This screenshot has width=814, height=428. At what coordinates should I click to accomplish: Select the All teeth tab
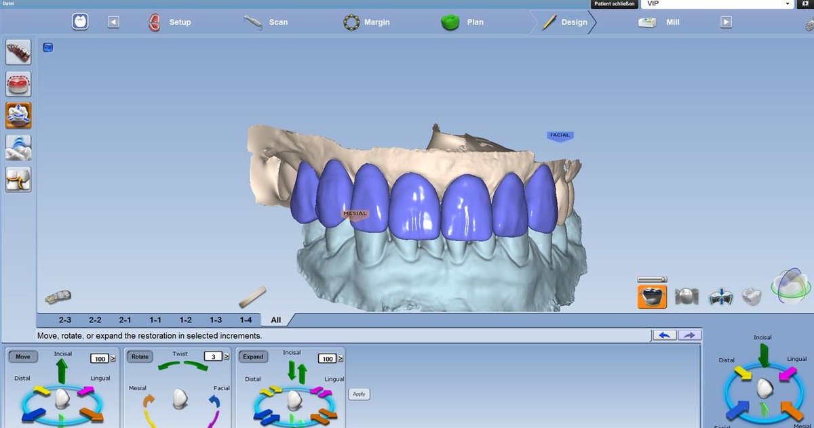tap(276, 320)
